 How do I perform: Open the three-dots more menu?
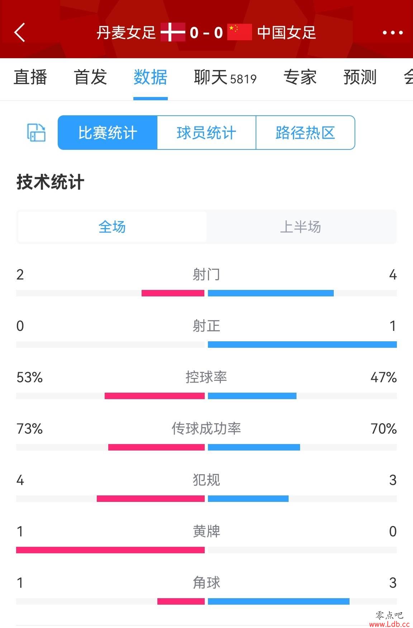pos(393,33)
